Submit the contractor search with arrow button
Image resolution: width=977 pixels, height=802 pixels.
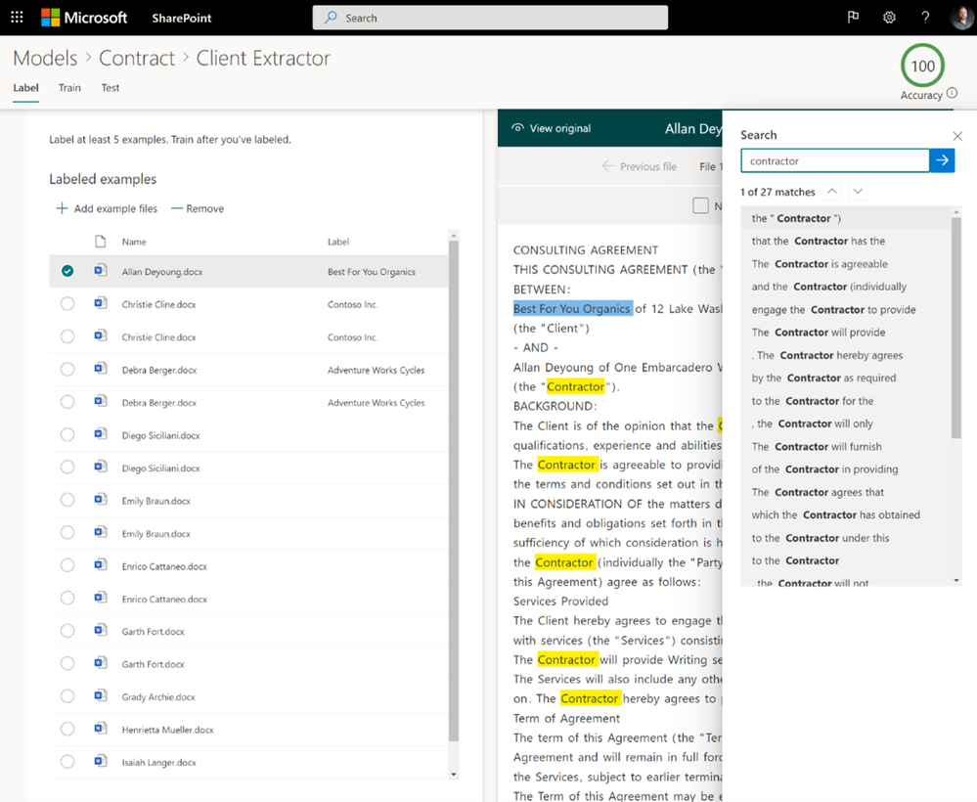(942, 160)
